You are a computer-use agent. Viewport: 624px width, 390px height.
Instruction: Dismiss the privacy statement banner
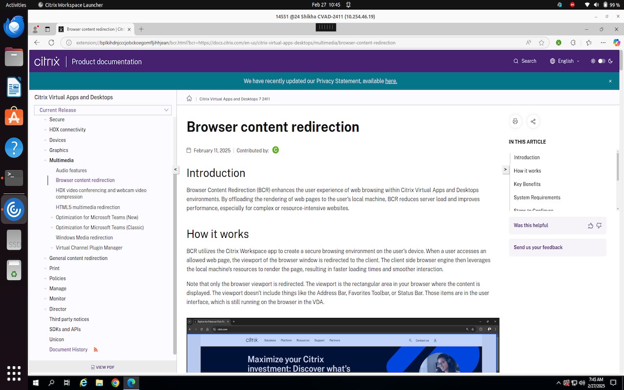point(610,81)
